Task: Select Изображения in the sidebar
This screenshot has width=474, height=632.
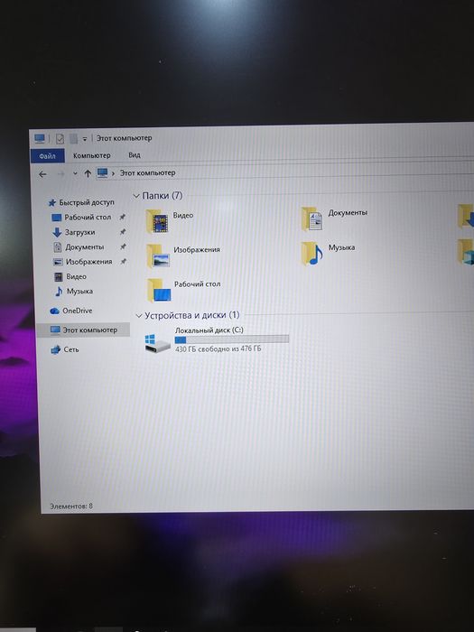Action: pos(88,262)
